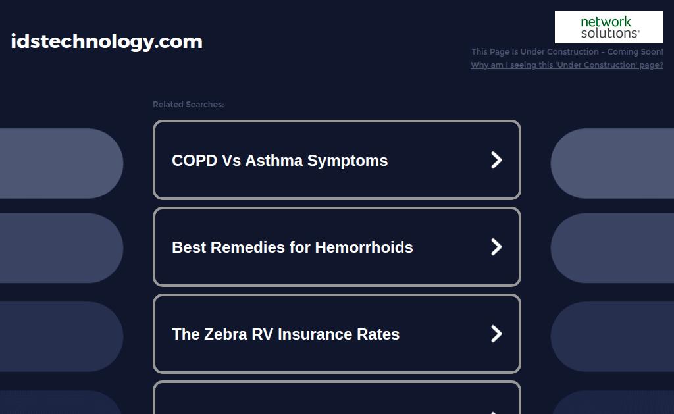The height and width of the screenshot is (414, 674).
Task: Click the word 'network' in the logo
Action: pos(606,22)
